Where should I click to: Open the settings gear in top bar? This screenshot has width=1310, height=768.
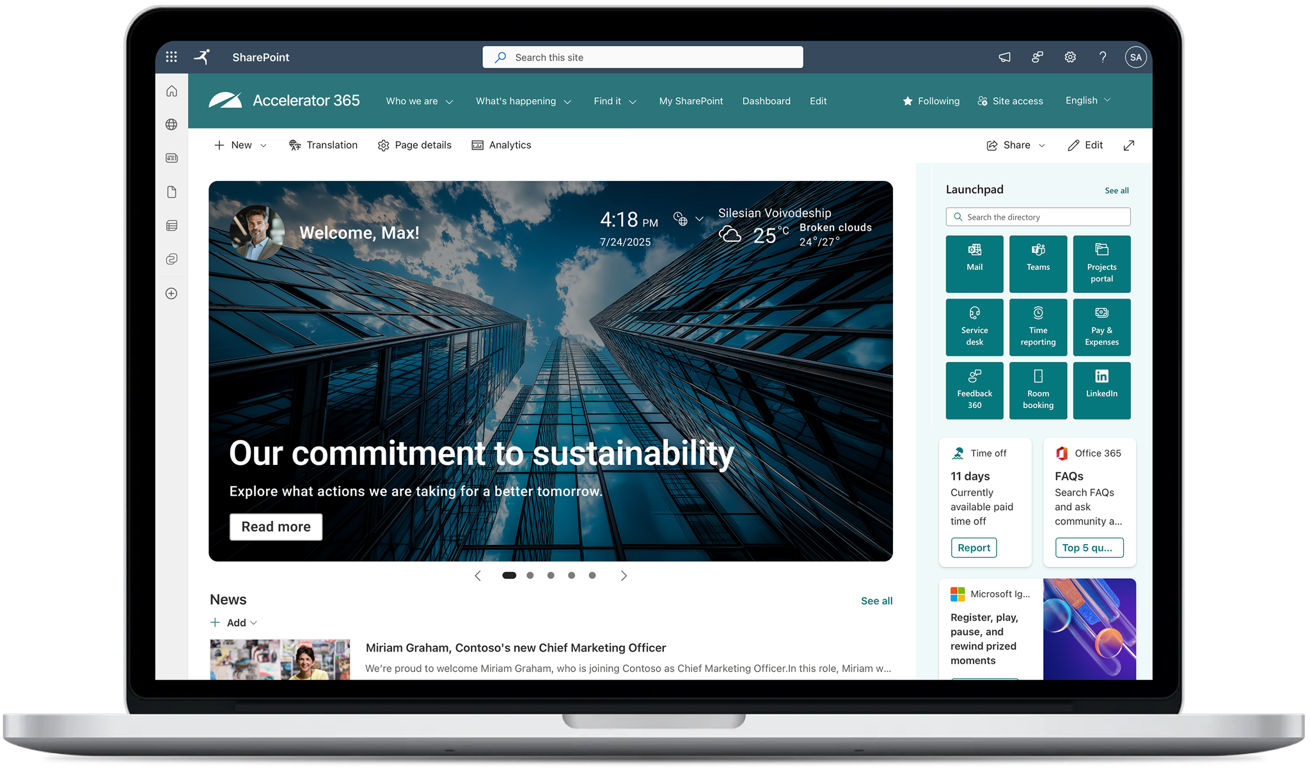(x=1070, y=57)
